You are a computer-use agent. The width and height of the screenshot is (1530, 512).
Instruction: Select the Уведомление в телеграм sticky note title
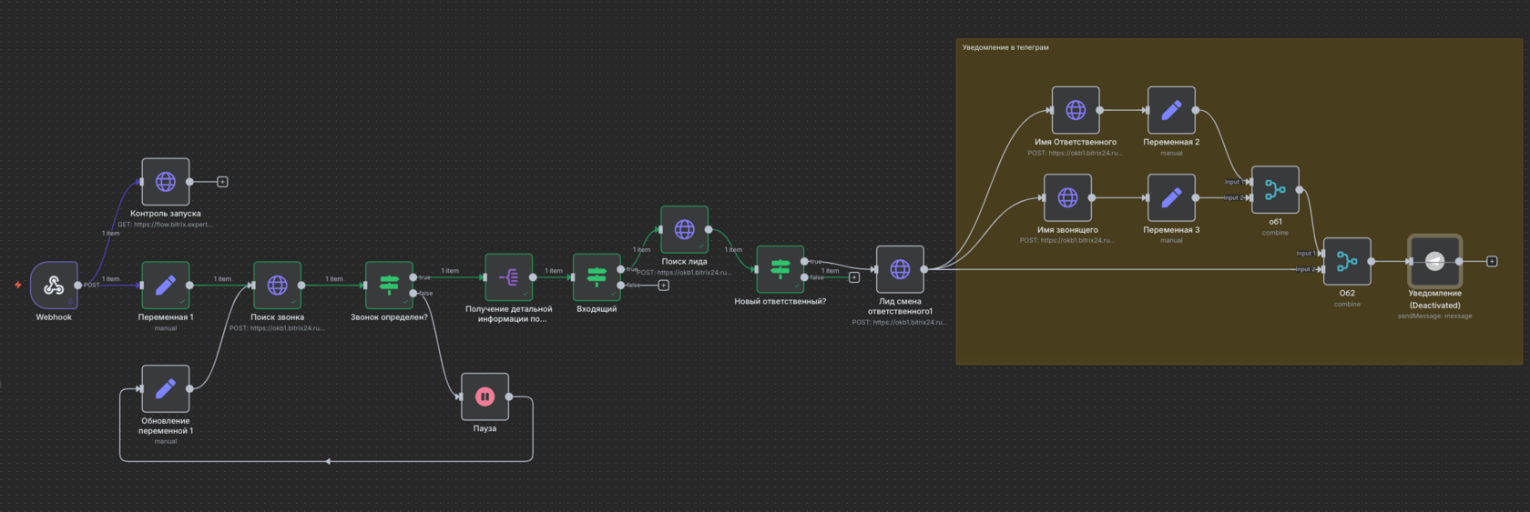click(x=1005, y=47)
